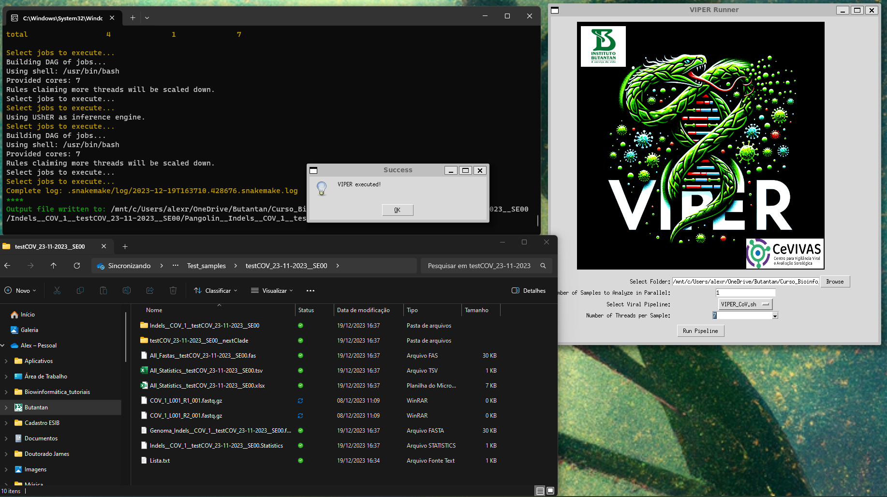
Task: Select Imagens in navigation pane
Action: (35, 469)
